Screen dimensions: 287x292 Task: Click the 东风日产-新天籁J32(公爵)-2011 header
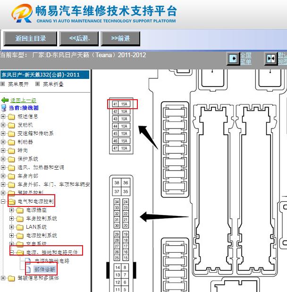(45, 75)
